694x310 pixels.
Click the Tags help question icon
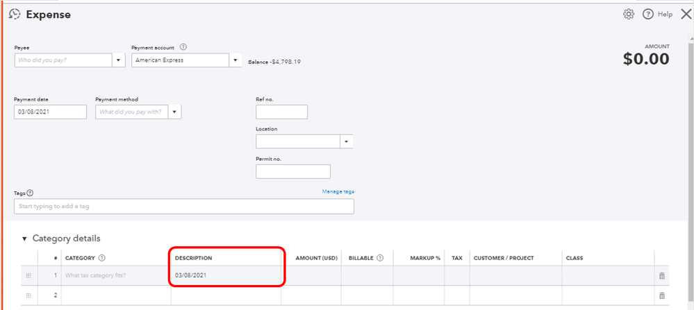pyautogui.click(x=30, y=193)
